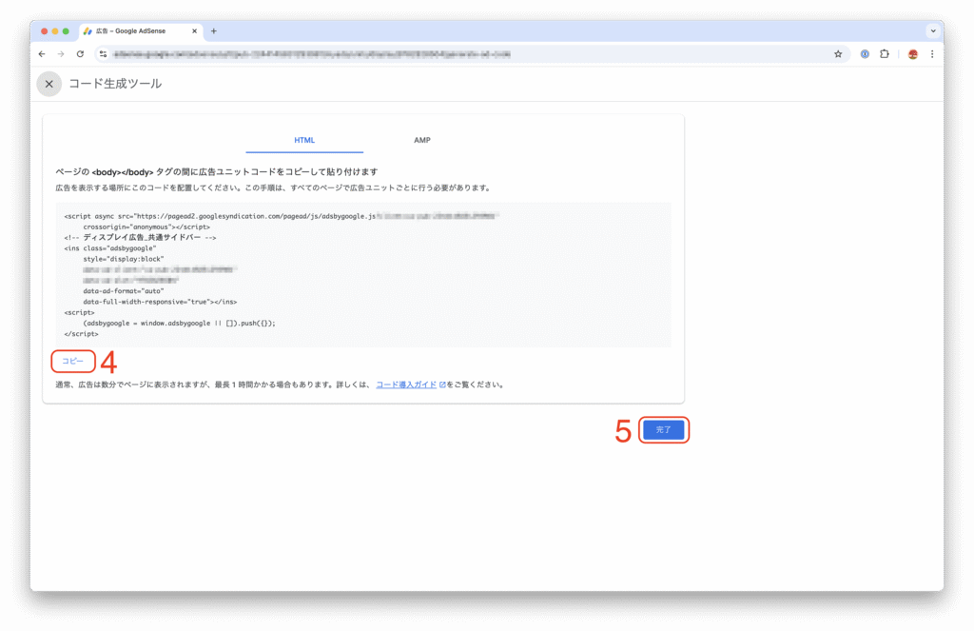The image size is (974, 631).
Task: Click the body tag instruction heading
Action: (x=216, y=172)
